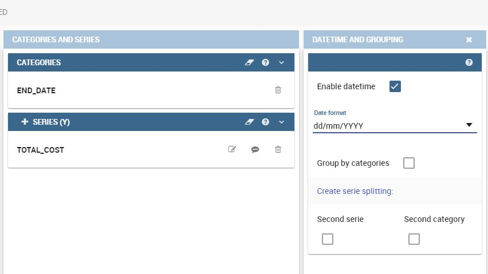This screenshot has height=274, width=488.
Task: Delete the TOTAL_COST series
Action: click(x=278, y=149)
